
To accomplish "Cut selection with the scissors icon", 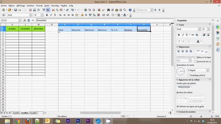I will coord(53,10).
